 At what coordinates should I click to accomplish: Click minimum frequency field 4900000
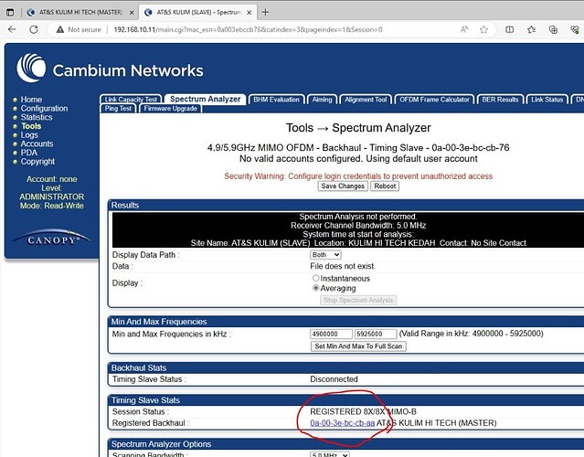pyautogui.click(x=331, y=334)
